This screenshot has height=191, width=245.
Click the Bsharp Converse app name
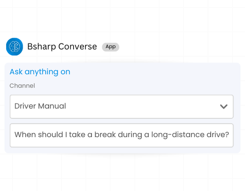pos(62,47)
